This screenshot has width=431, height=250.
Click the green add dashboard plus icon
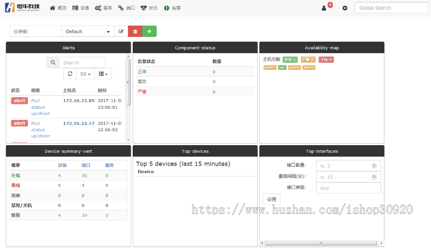(149, 31)
